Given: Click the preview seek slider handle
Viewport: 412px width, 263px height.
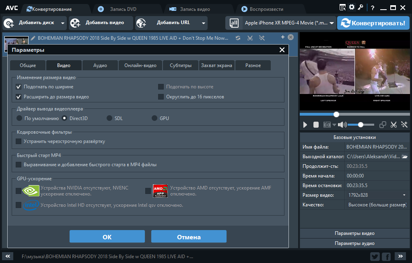Looking at the screenshot, I should (336, 114).
